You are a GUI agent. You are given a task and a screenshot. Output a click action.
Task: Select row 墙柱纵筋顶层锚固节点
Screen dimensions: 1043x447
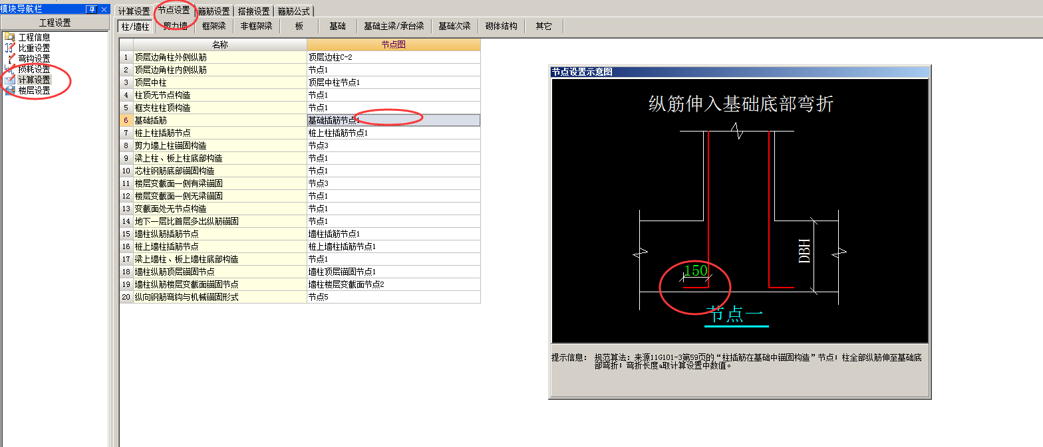click(x=220, y=272)
